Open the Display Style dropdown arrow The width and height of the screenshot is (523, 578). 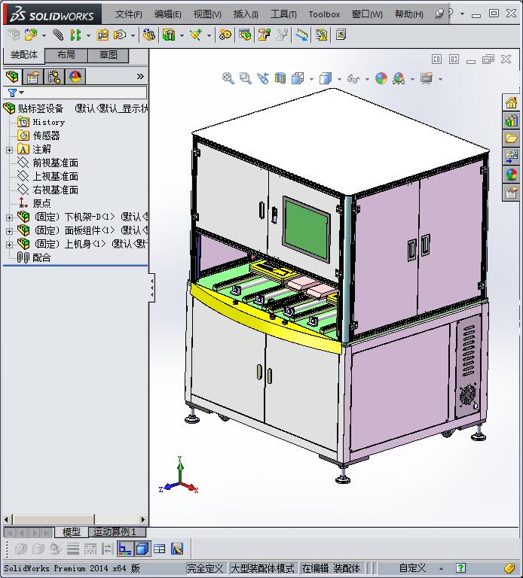[339, 79]
